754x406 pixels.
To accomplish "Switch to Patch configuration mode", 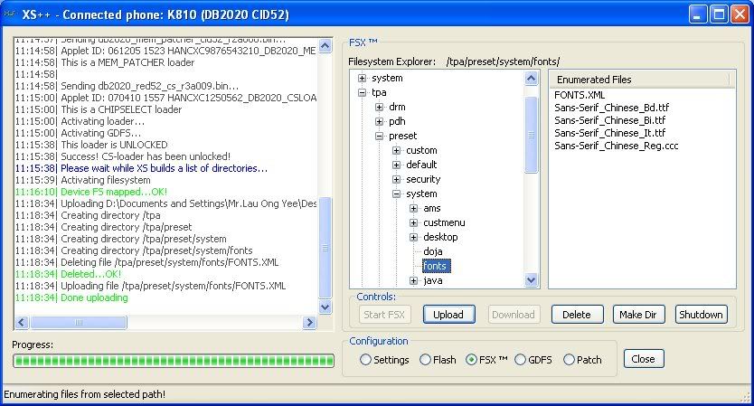I will 569,360.
